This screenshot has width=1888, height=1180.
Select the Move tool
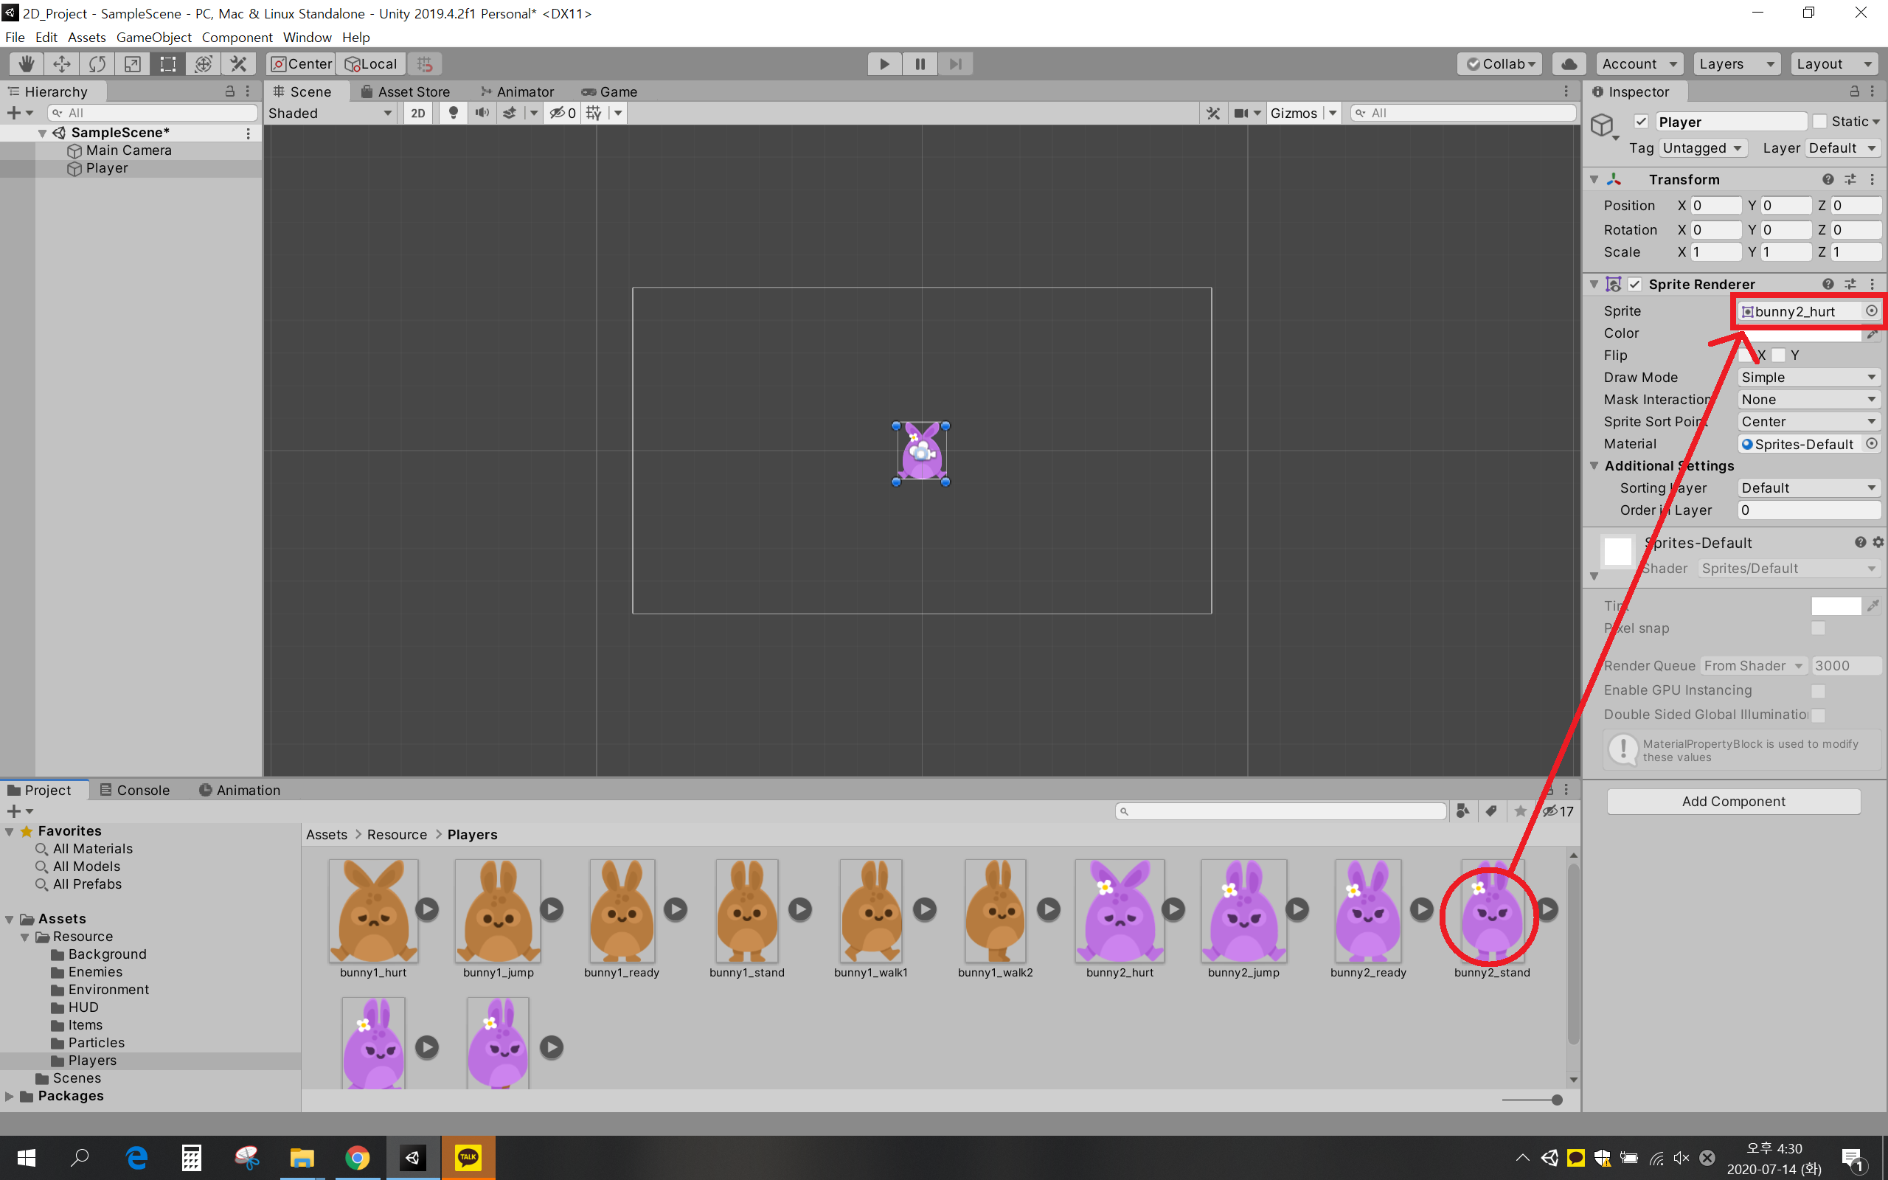(x=62, y=64)
